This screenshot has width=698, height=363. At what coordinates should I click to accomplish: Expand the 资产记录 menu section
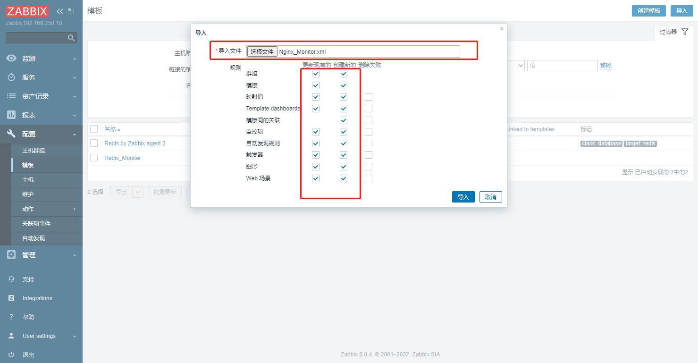[x=75, y=96]
